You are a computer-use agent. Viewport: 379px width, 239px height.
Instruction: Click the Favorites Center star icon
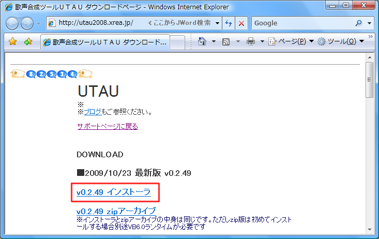click(x=13, y=42)
